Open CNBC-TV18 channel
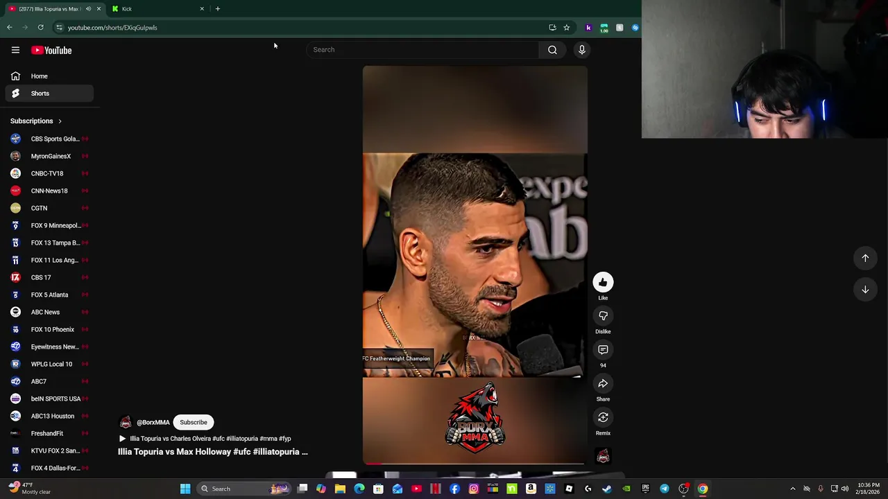Viewport: 888px width, 499px height. [49, 173]
